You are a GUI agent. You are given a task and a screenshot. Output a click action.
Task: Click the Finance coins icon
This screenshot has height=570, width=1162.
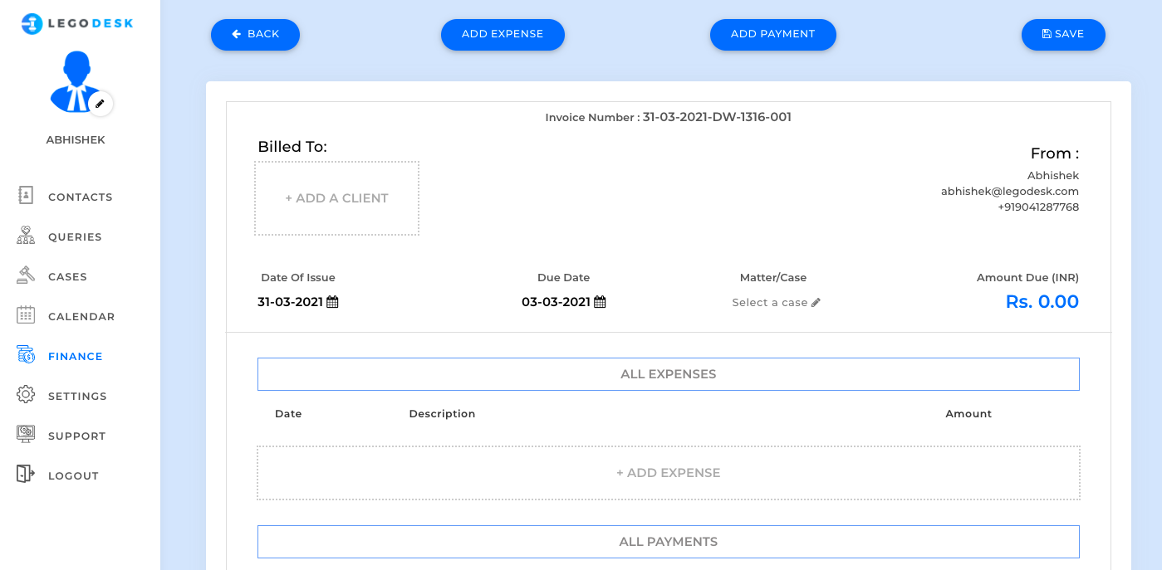[x=26, y=356]
